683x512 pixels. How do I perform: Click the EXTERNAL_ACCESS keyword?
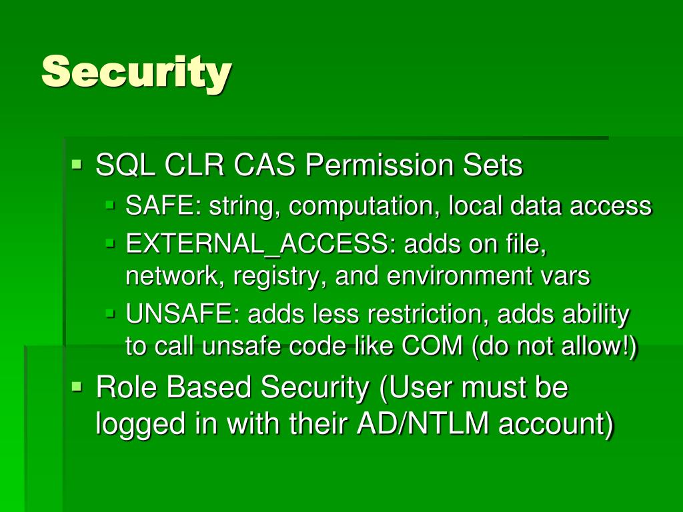point(257,244)
